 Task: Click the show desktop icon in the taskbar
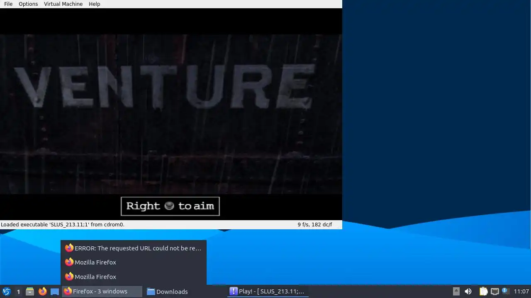point(55,291)
